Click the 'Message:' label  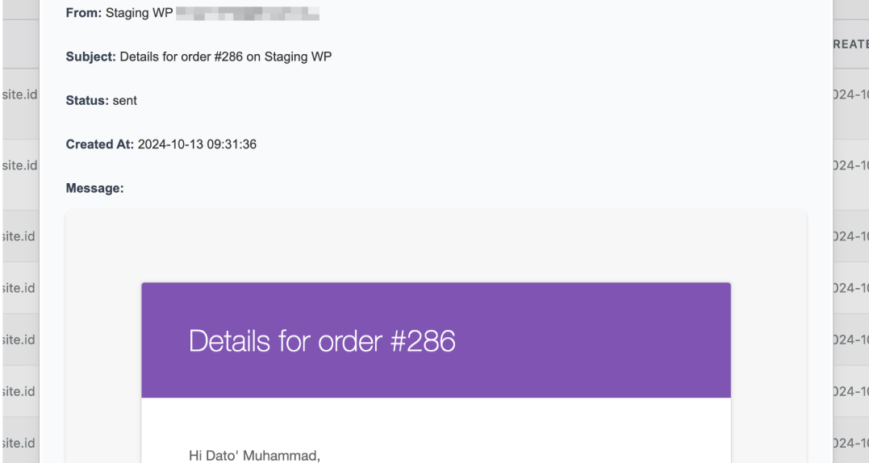point(94,188)
